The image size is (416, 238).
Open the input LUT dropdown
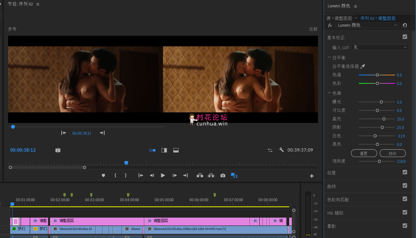coord(380,47)
